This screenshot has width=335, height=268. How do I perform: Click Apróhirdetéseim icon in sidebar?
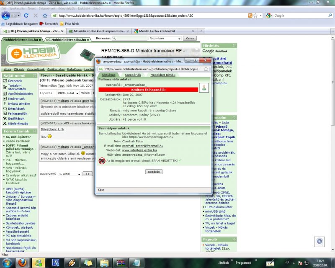coord(5,94)
